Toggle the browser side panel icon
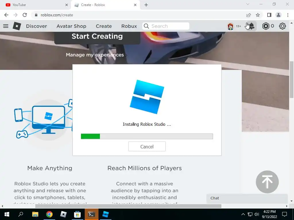 [x=269, y=15]
